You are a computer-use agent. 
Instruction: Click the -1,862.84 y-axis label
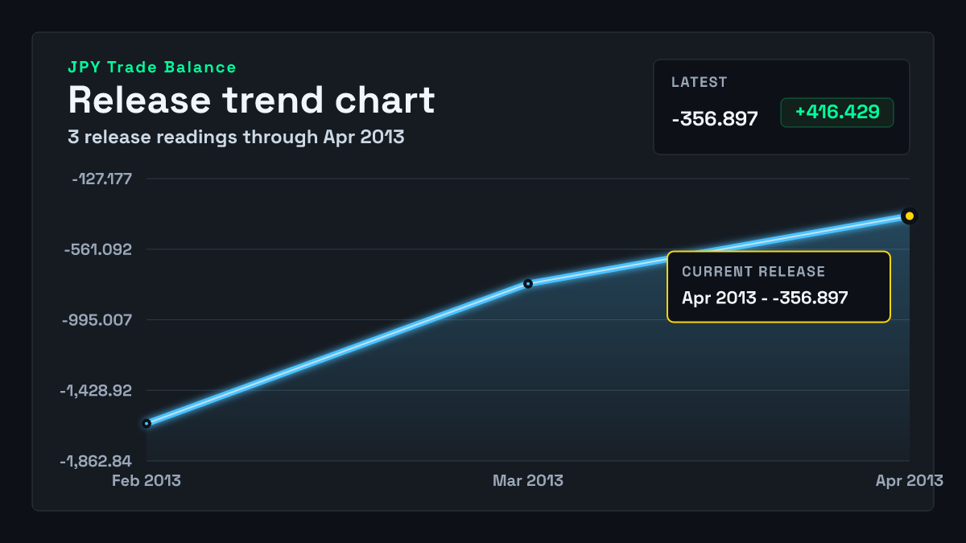[x=96, y=462]
